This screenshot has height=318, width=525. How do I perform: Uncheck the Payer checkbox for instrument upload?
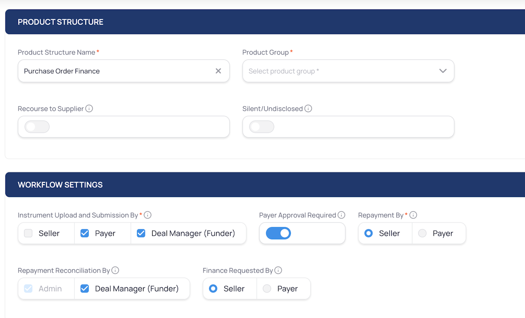[x=84, y=233]
